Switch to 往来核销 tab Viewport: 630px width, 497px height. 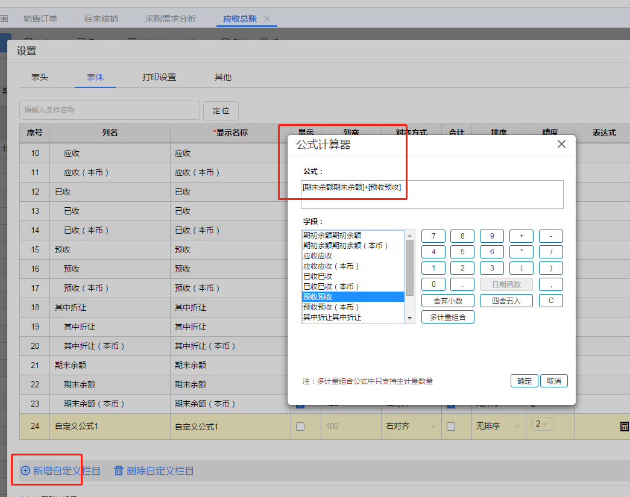pyautogui.click(x=101, y=19)
